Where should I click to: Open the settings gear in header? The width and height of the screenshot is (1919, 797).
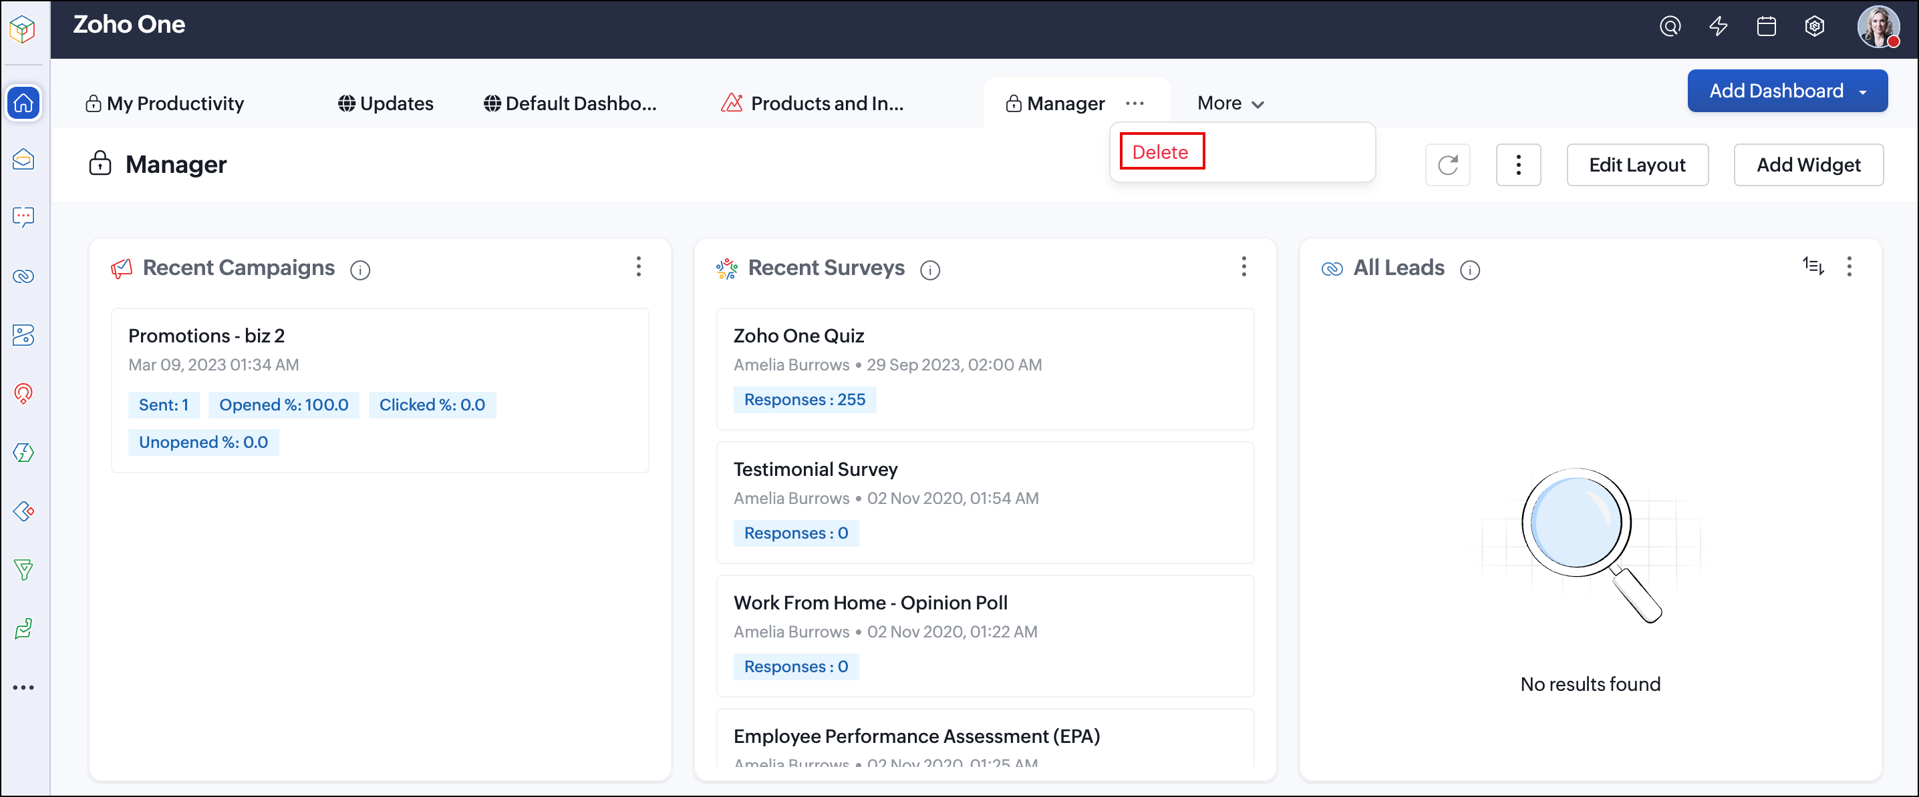(1815, 27)
